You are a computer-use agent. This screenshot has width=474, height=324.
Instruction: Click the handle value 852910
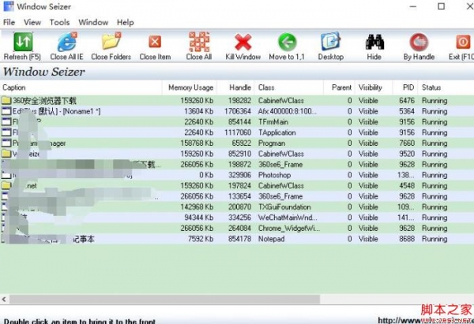pyautogui.click(x=239, y=154)
